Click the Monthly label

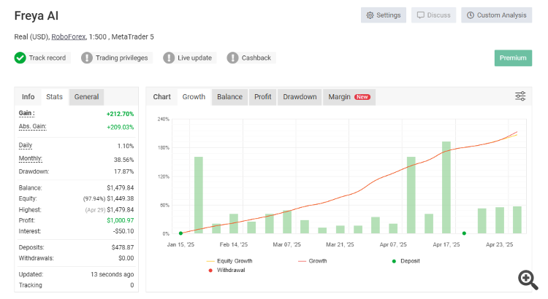[x=31, y=158]
